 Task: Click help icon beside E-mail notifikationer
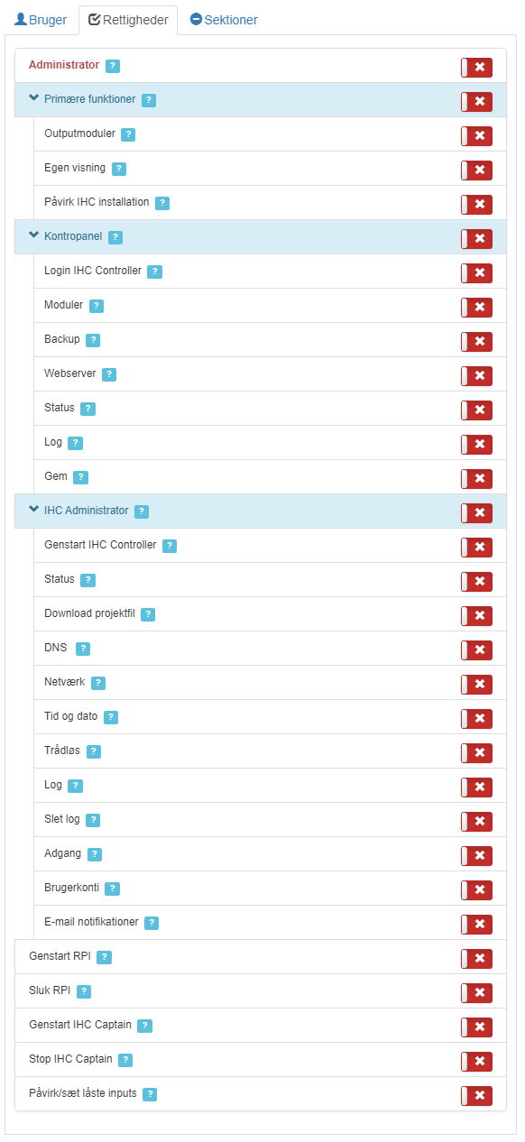(x=152, y=923)
